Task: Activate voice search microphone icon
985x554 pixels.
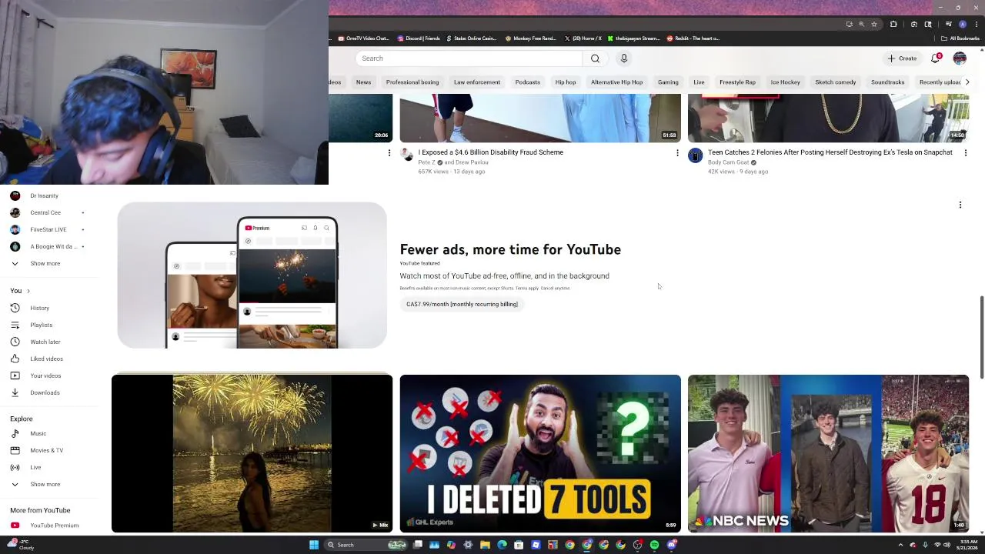Action: (624, 58)
